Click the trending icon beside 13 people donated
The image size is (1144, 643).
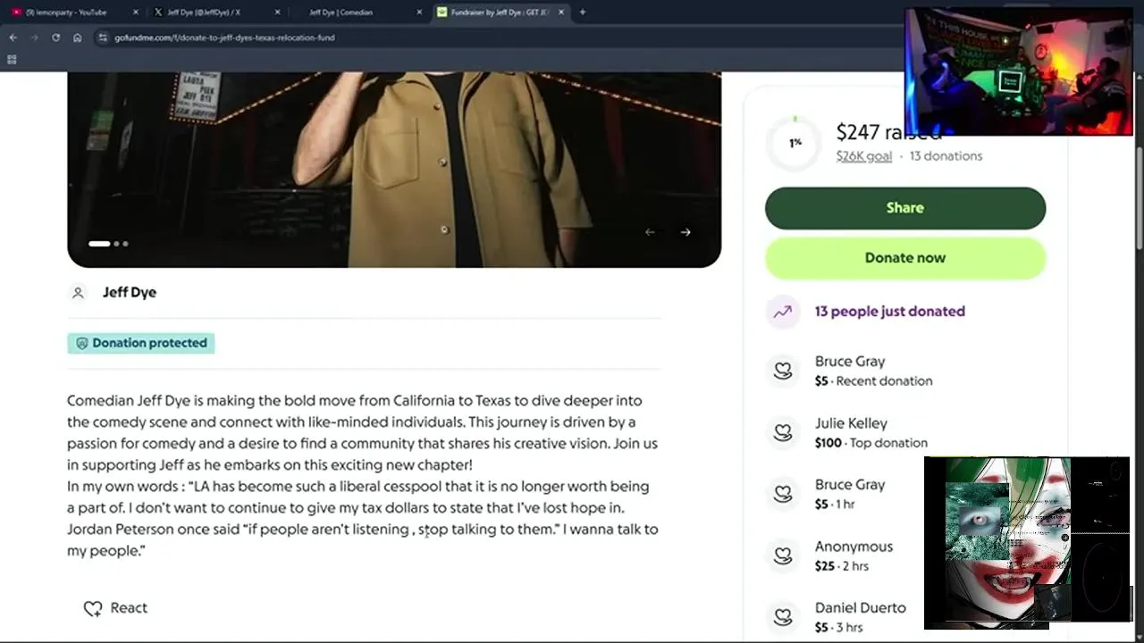tap(783, 312)
